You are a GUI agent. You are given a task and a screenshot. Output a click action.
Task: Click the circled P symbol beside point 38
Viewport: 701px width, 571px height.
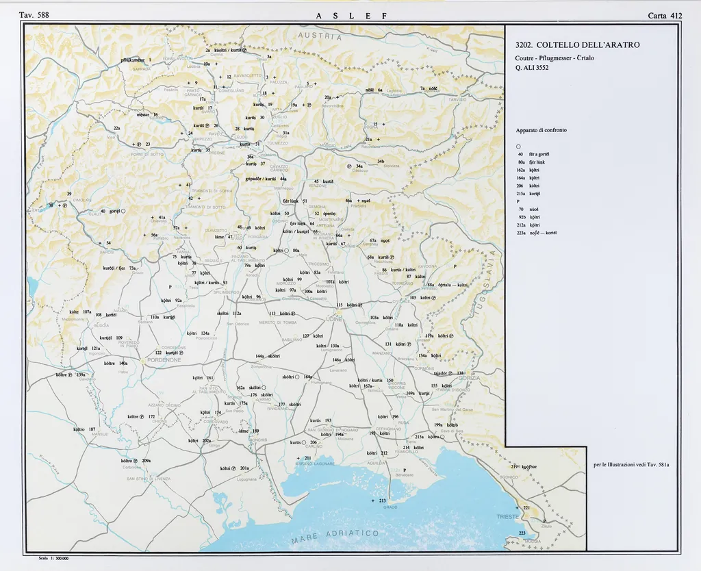pos(65,205)
